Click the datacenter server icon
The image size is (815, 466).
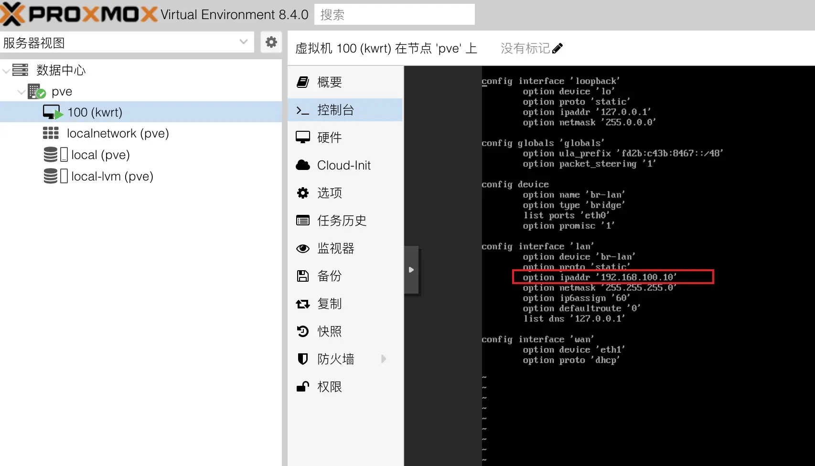[x=20, y=70]
